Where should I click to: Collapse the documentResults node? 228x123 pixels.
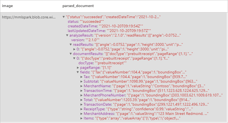tap(71, 54)
